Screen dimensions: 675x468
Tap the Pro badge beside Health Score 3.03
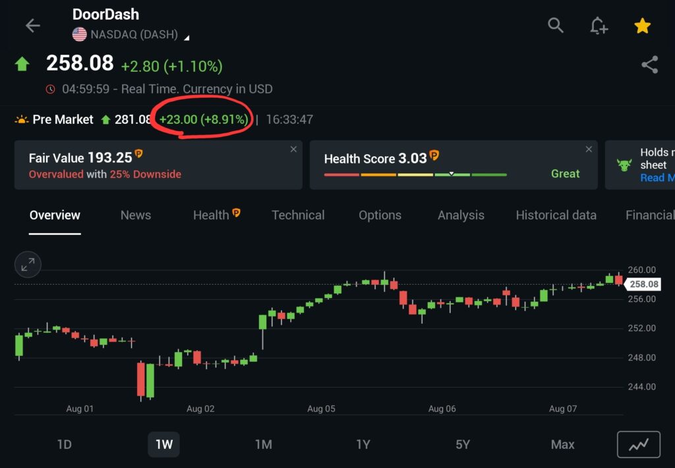(434, 154)
